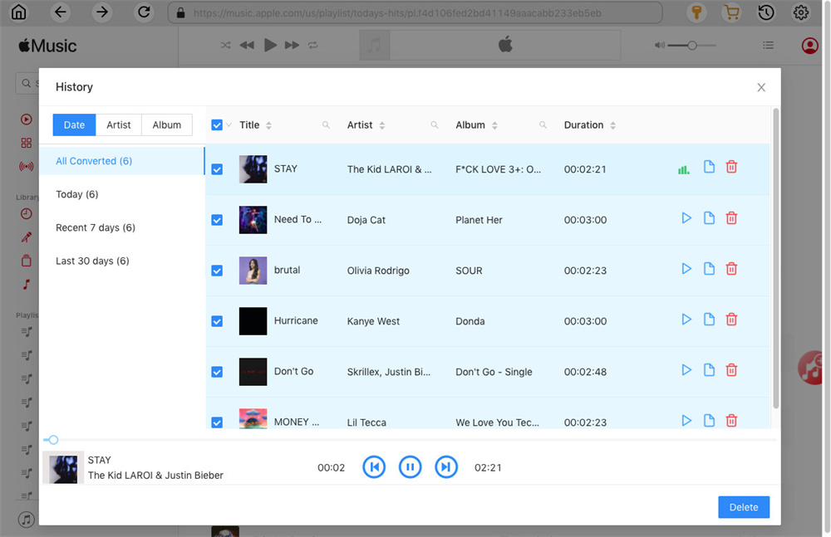
Task: Uncheck the Need To ... track checkbox
Action: (217, 220)
